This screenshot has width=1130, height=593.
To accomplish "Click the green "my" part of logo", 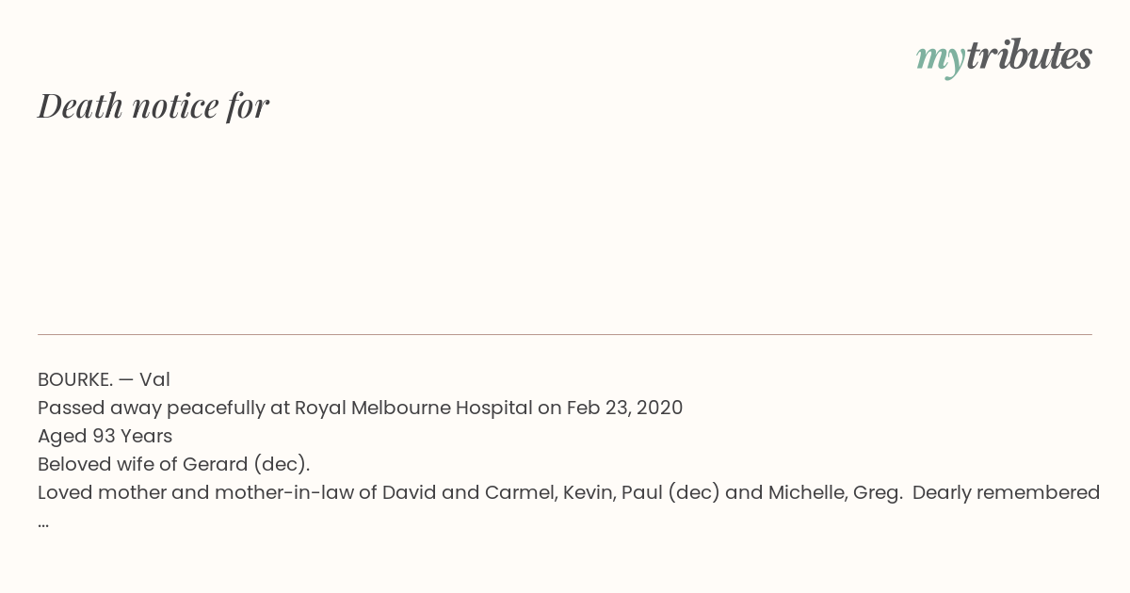I will pyautogui.click(x=940, y=61).
